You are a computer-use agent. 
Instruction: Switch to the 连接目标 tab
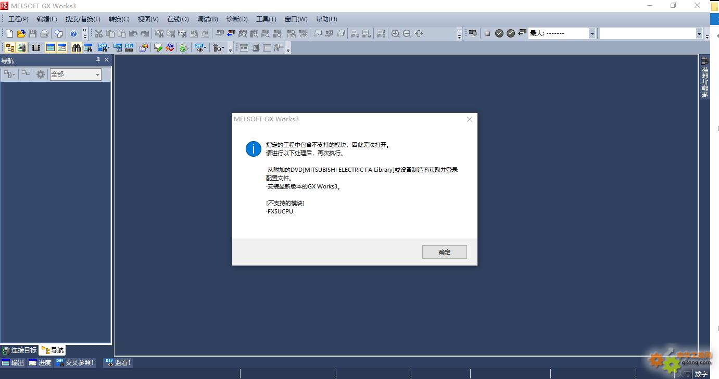point(19,350)
